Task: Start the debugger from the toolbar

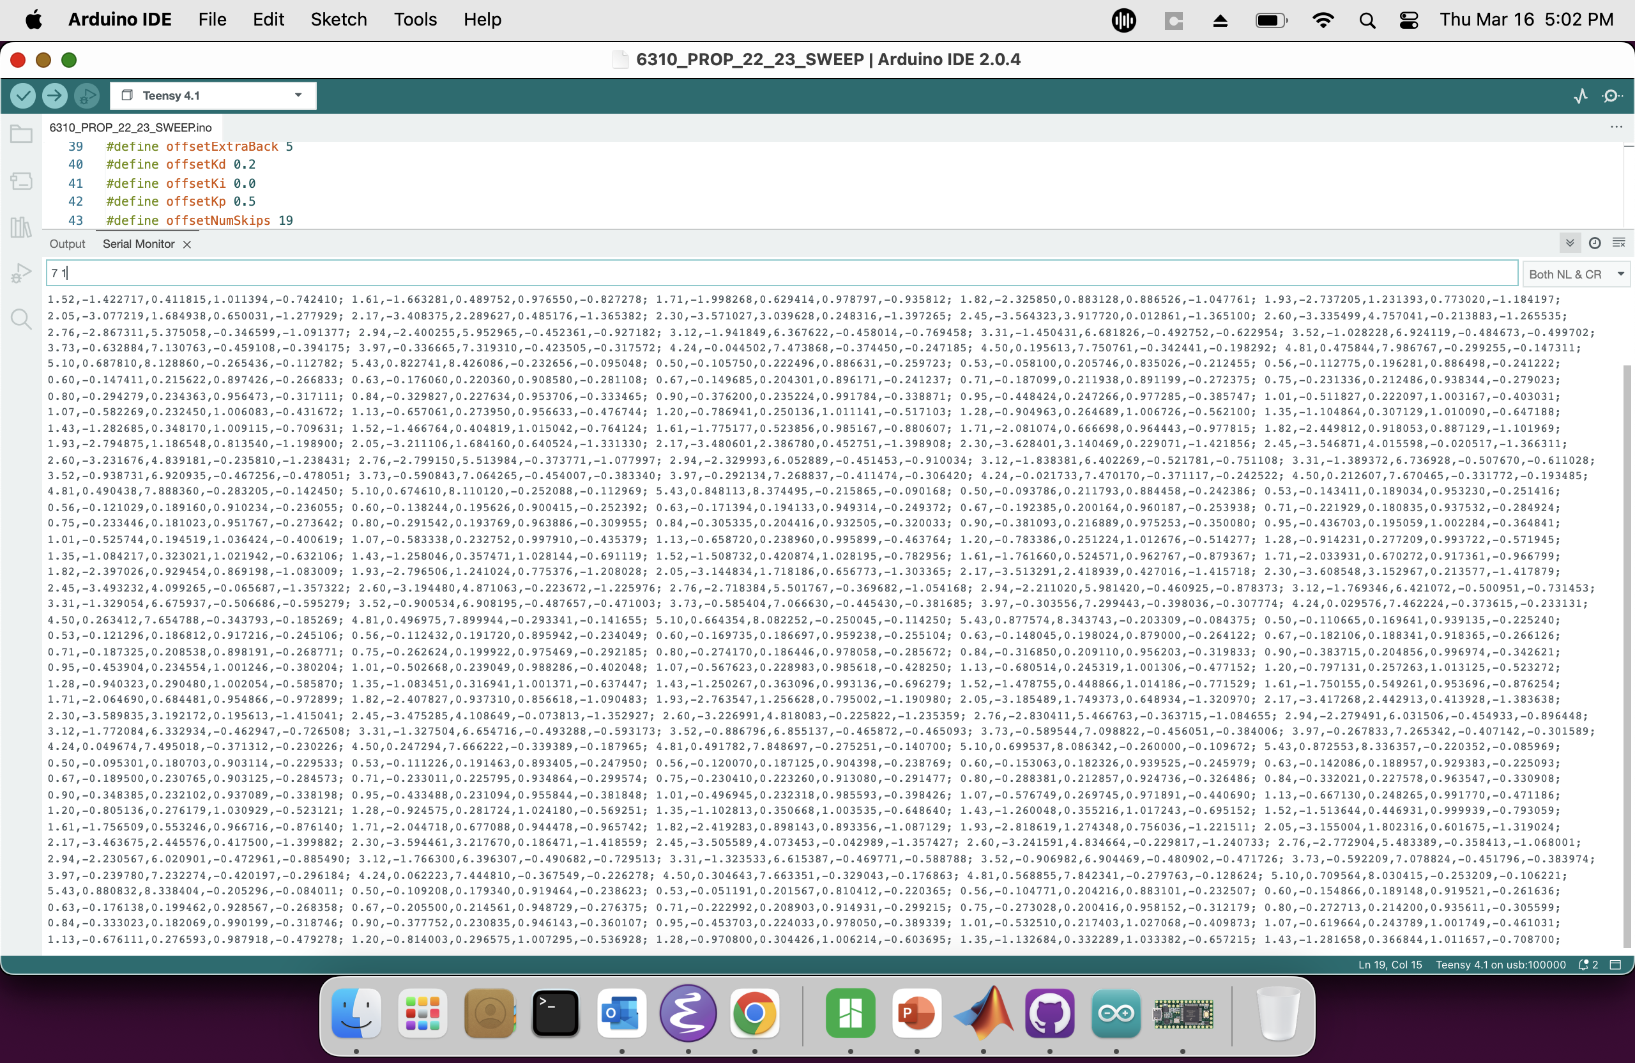Action: [x=87, y=96]
